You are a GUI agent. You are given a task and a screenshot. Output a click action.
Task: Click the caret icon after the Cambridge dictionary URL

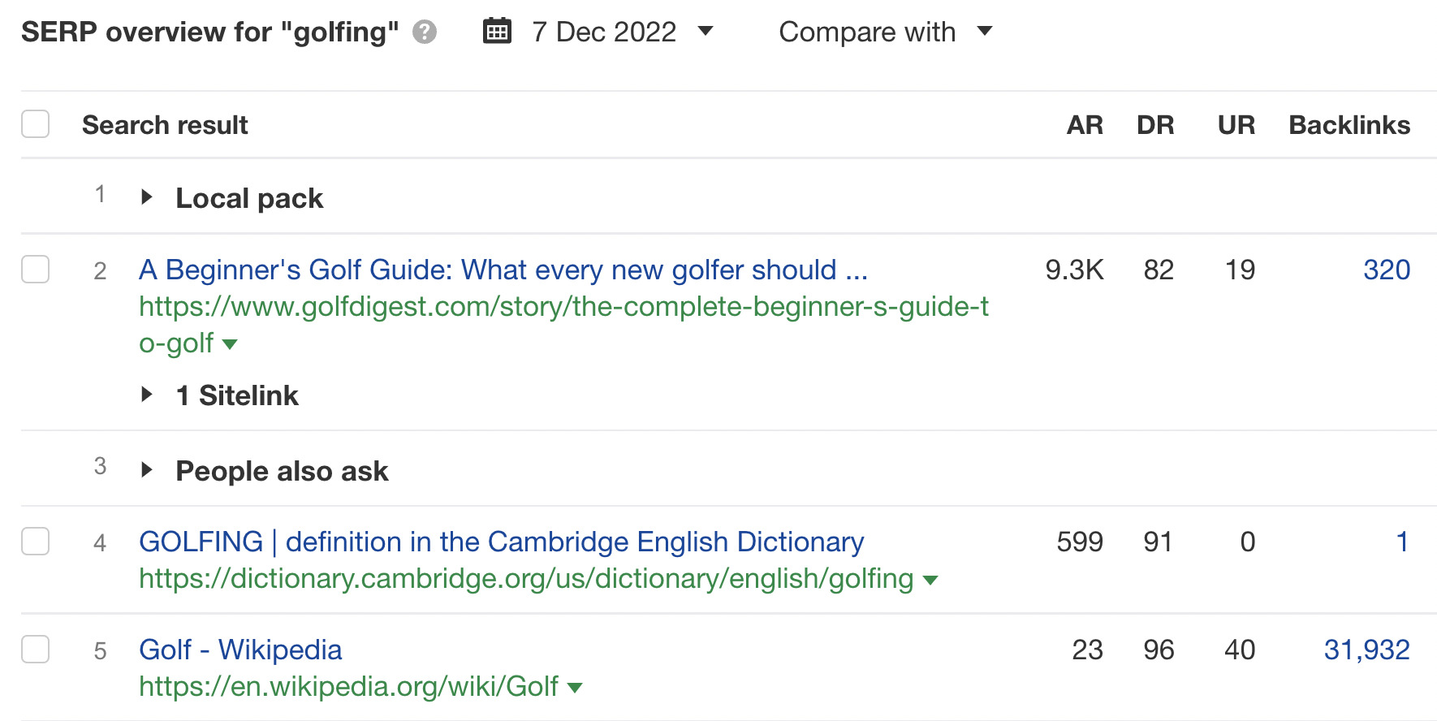pyautogui.click(x=932, y=580)
